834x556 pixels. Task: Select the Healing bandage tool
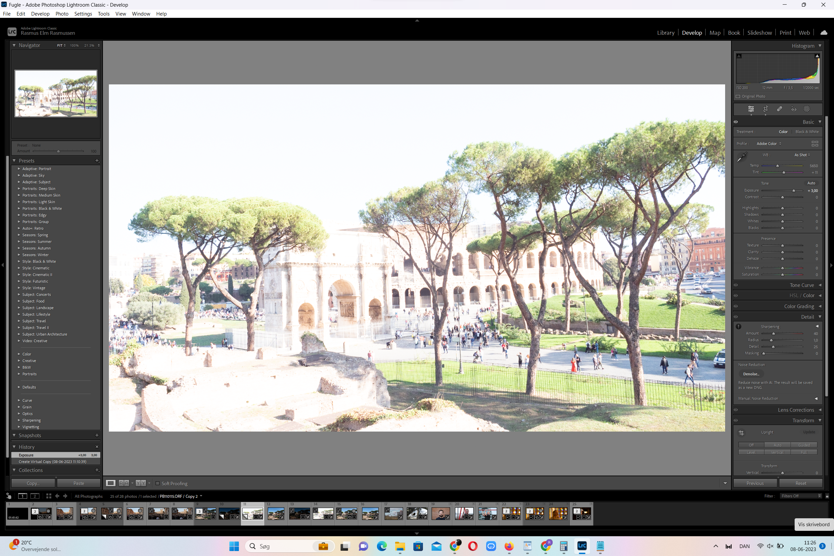point(779,109)
